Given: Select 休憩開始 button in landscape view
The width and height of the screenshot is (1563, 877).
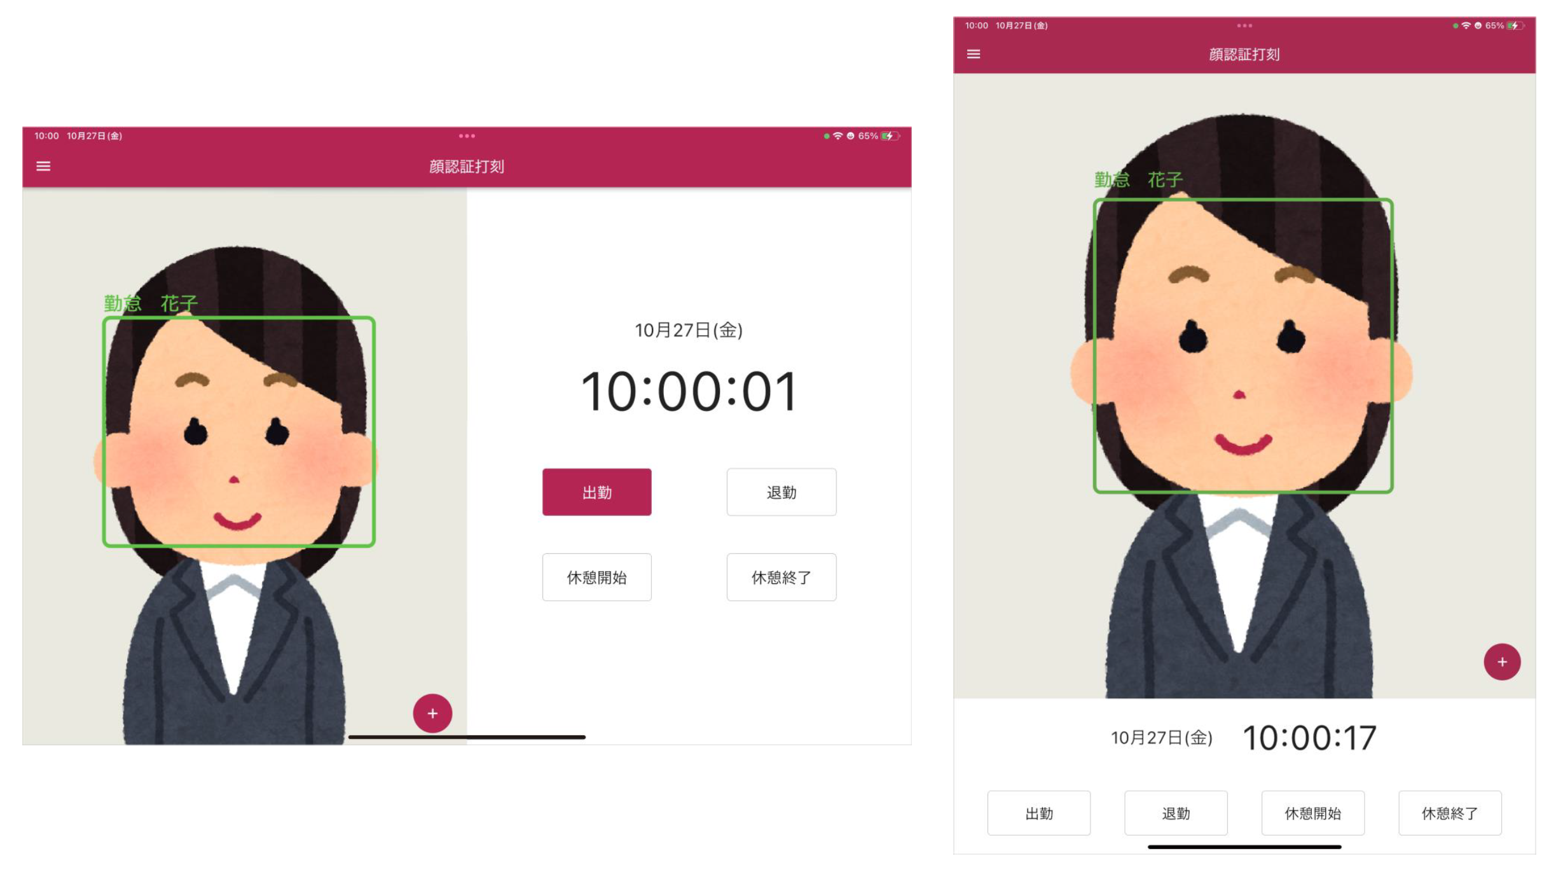Looking at the screenshot, I should pos(596,577).
